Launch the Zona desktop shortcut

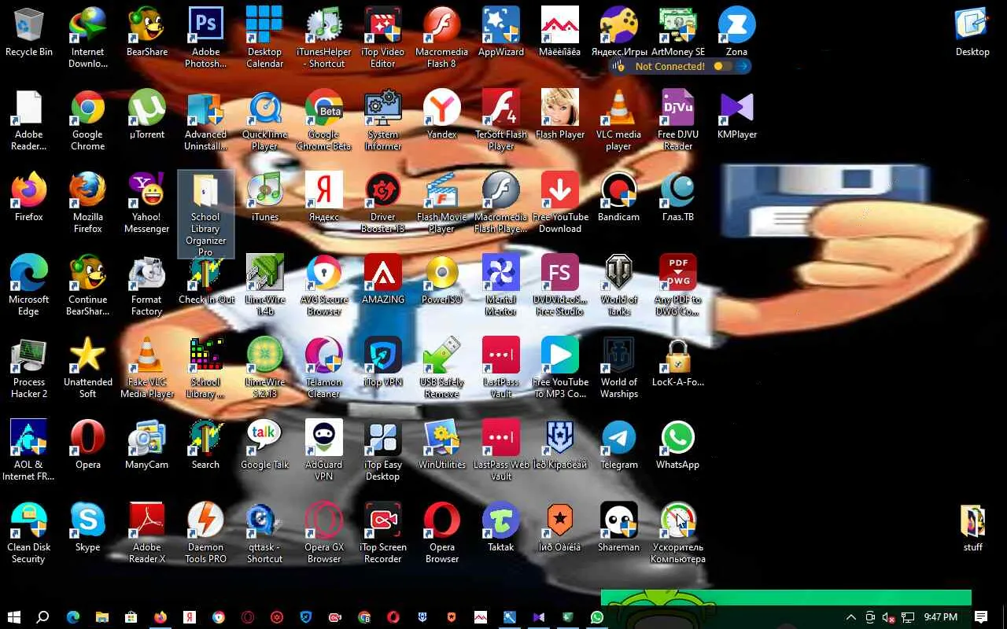736,33
